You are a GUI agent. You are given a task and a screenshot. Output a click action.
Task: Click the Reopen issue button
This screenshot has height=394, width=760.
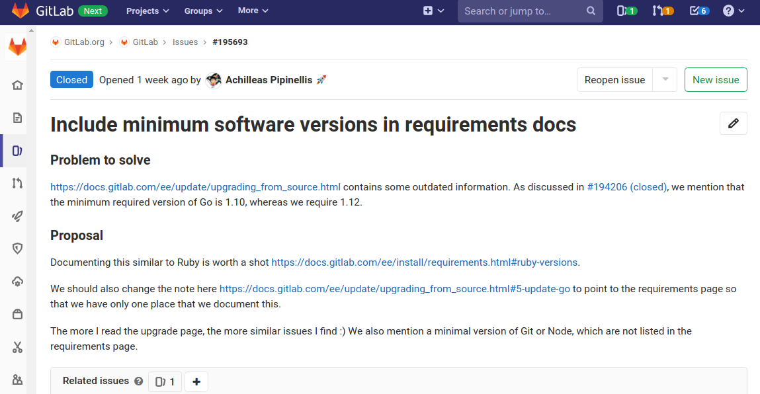(x=614, y=80)
